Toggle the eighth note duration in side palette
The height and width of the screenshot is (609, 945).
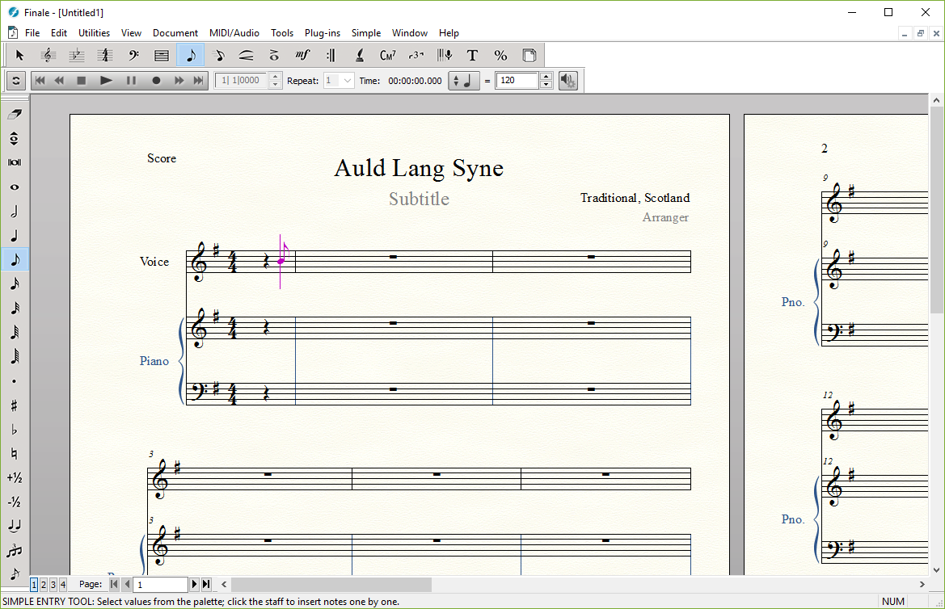point(15,259)
